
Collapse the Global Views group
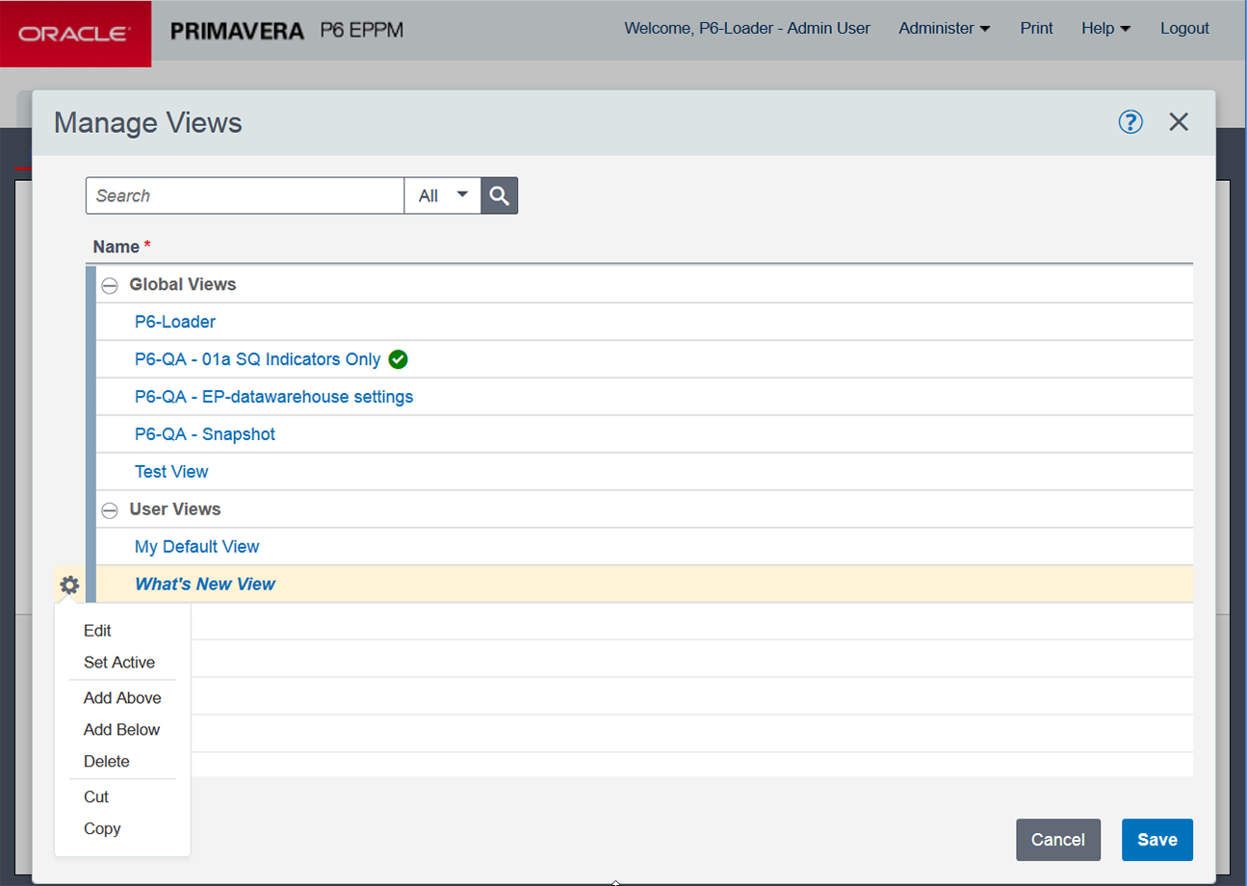[111, 285]
